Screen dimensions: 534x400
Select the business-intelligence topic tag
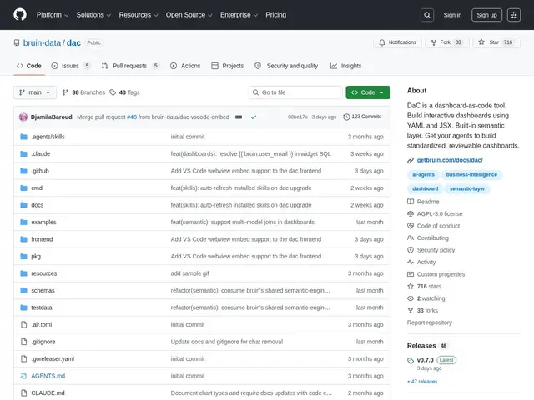[x=471, y=174]
